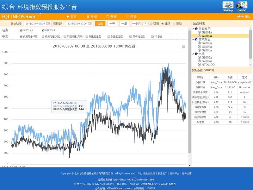Open the WatVap application icon
253x190 pixels.
[228, 5]
